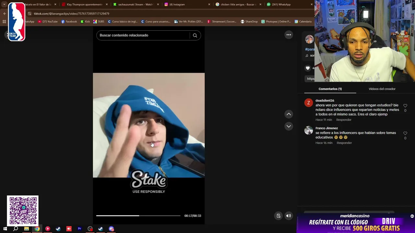Image resolution: width=415 pixels, height=233 pixels.
Task: Mute the video with speaker icon
Action: pyautogui.click(x=289, y=216)
